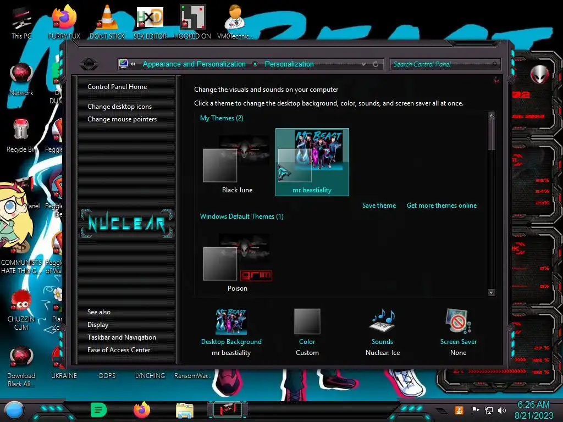Open the FURRY FUX Firefox shortcut
The height and width of the screenshot is (422, 563).
64,21
